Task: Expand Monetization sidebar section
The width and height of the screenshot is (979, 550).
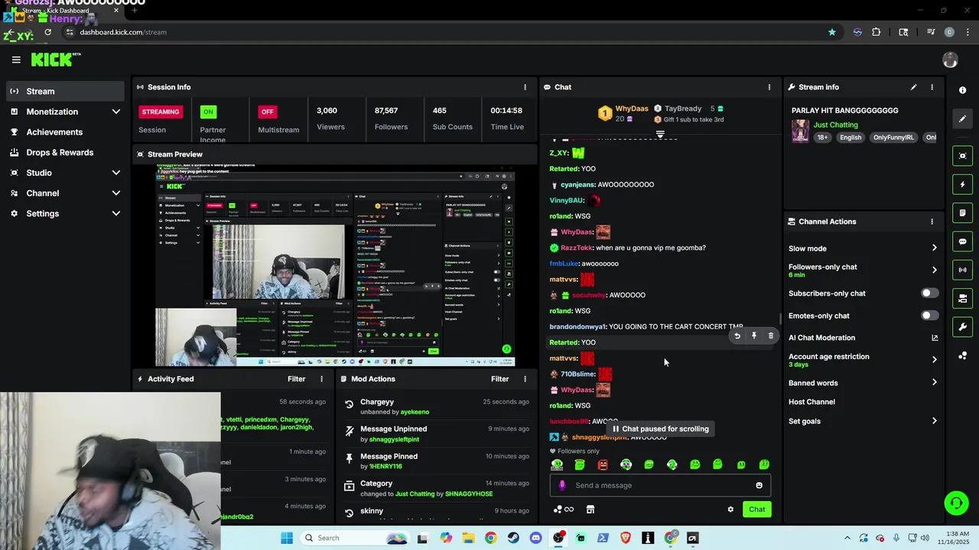Action: tap(116, 112)
